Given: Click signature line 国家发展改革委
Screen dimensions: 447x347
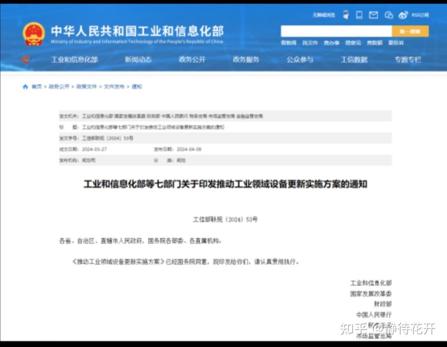Looking at the screenshot, I should 371,294.
